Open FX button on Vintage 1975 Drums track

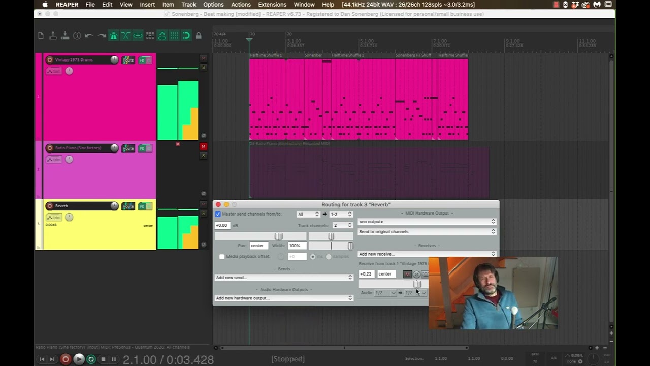[x=142, y=60]
